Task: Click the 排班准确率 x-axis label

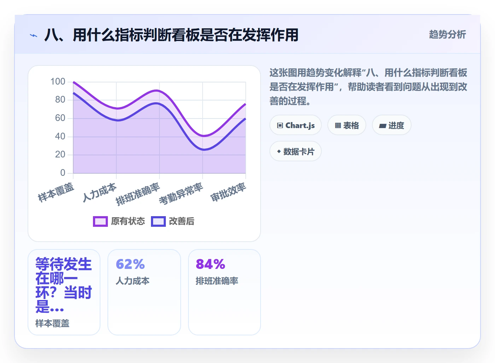Action: [138, 194]
